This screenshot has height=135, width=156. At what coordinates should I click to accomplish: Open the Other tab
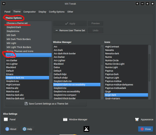click(x=70, y=12)
